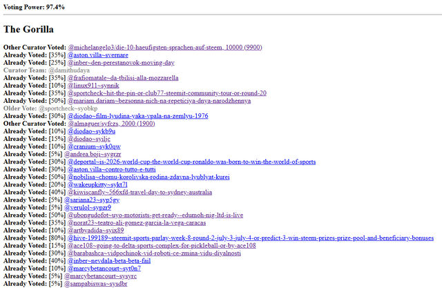Follow the inber~den-perestanovok-moving-day link
This screenshot has height=288, width=442.
pos(121,63)
